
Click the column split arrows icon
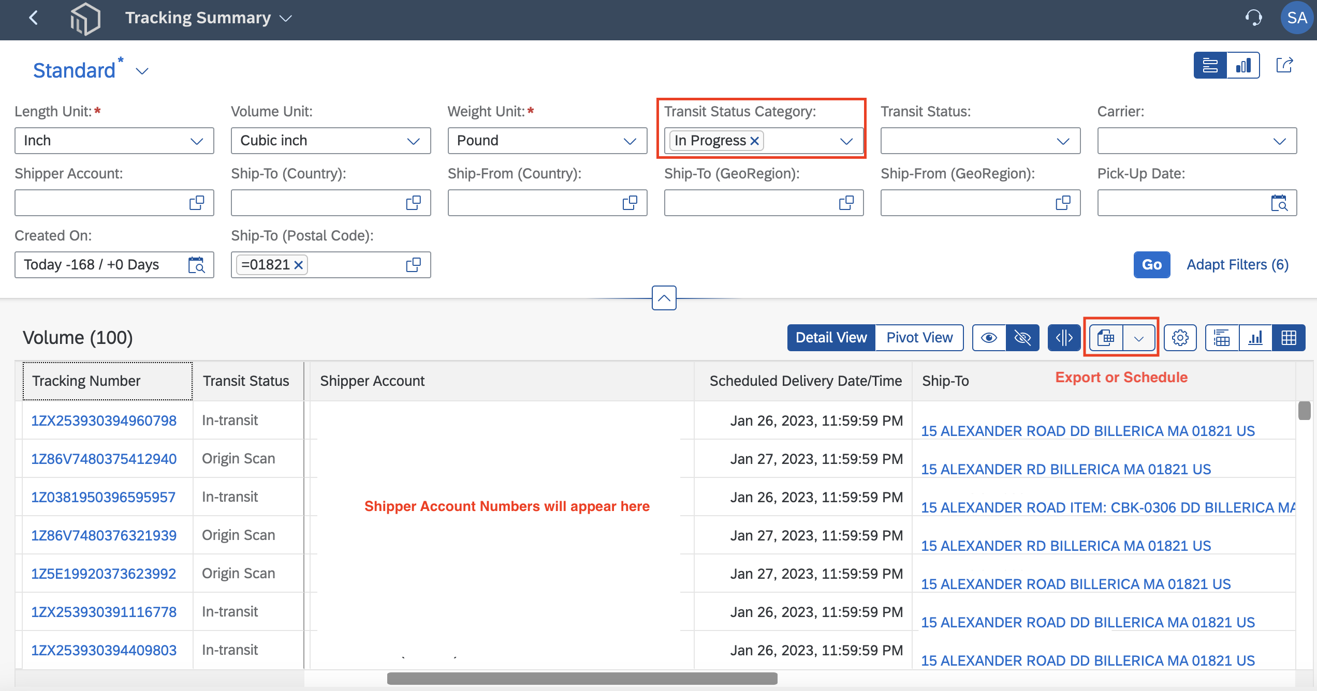(x=1064, y=338)
